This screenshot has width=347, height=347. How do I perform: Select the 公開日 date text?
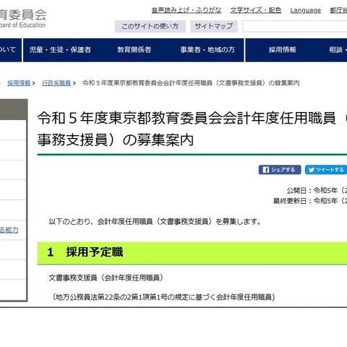317,190
